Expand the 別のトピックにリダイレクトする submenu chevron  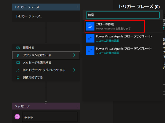[x=74, y=70]
